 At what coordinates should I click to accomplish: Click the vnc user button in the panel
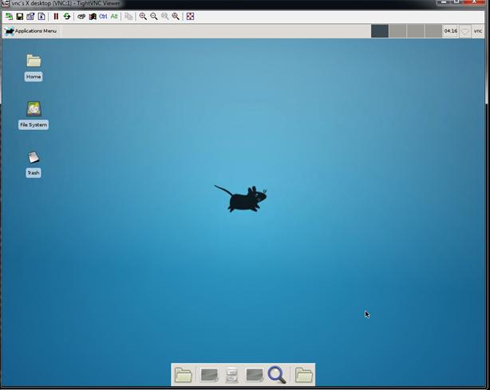tap(478, 31)
